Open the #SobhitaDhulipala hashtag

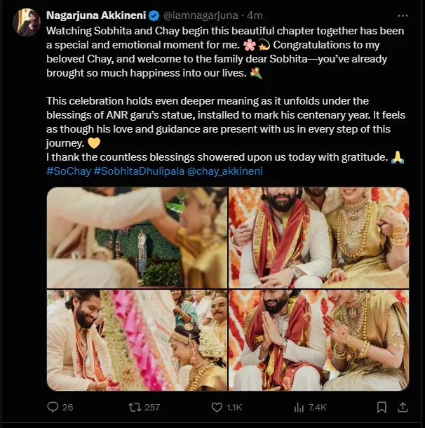(x=139, y=171)
